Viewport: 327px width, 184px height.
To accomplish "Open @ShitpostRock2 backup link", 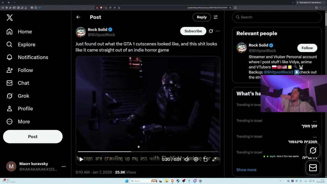I will click(x=278, y=72).
